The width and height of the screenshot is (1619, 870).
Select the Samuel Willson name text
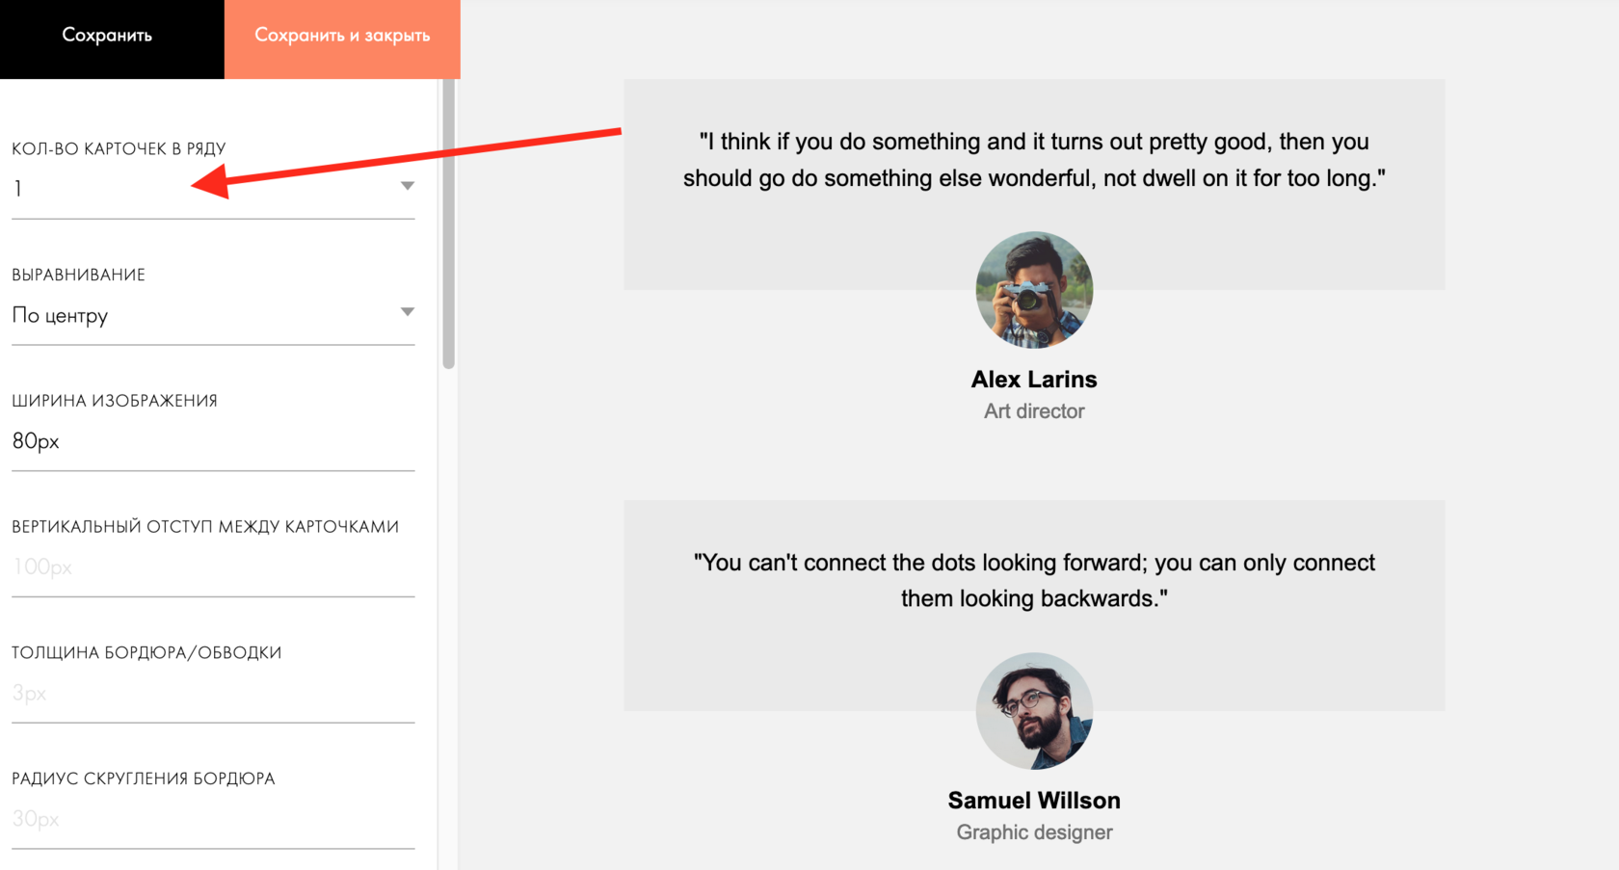(x=1034, y=801)
